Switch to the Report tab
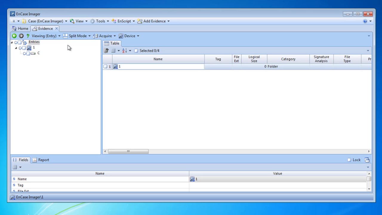 41,160
